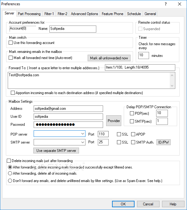Click the Cancel button

pyautogui.click(x=148, y=204)
